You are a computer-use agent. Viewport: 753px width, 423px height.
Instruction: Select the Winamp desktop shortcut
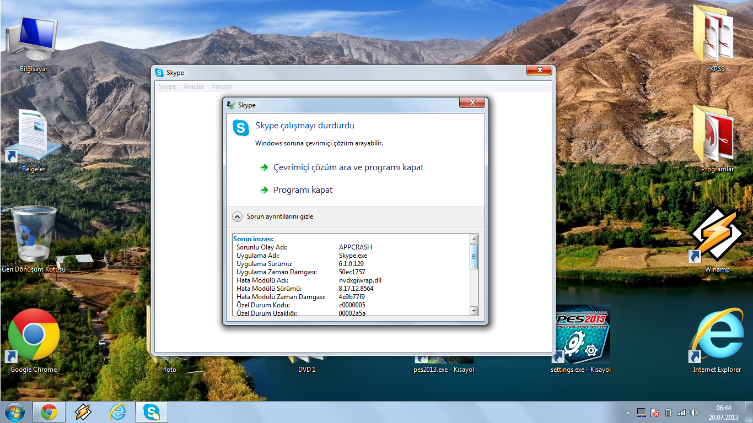[717, 240]
